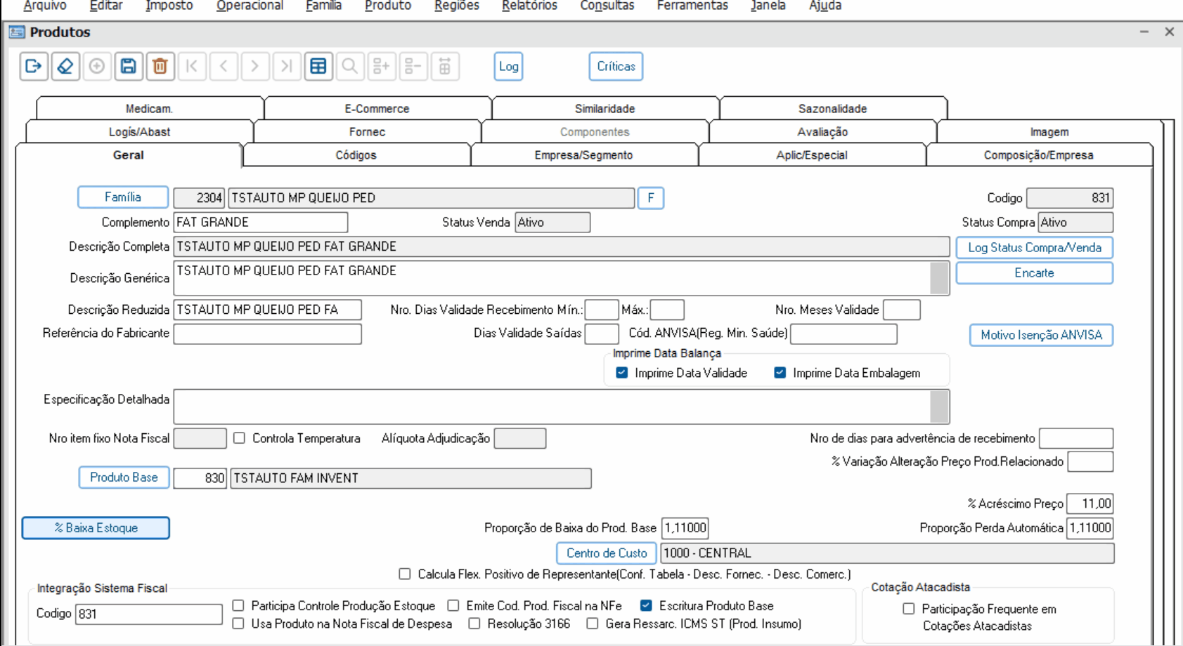Click the eraser clear icon
The image size is (1183, 646).
[65, 67]
